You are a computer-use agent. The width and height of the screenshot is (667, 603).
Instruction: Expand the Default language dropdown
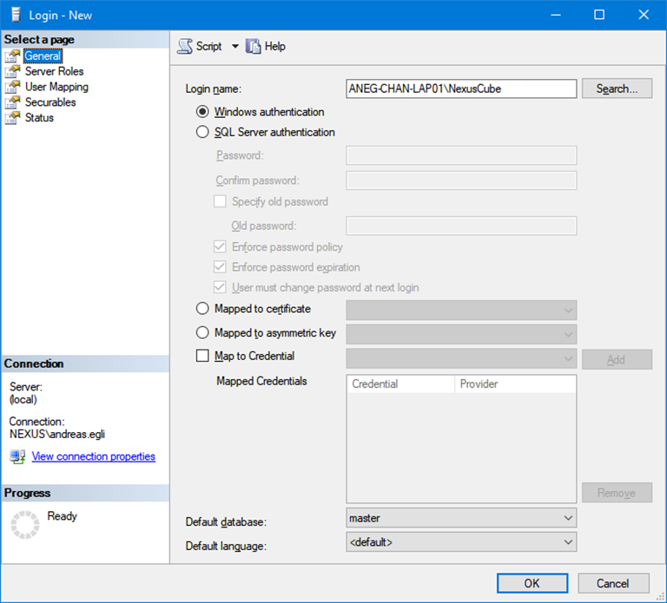click(x=460, y=542)
